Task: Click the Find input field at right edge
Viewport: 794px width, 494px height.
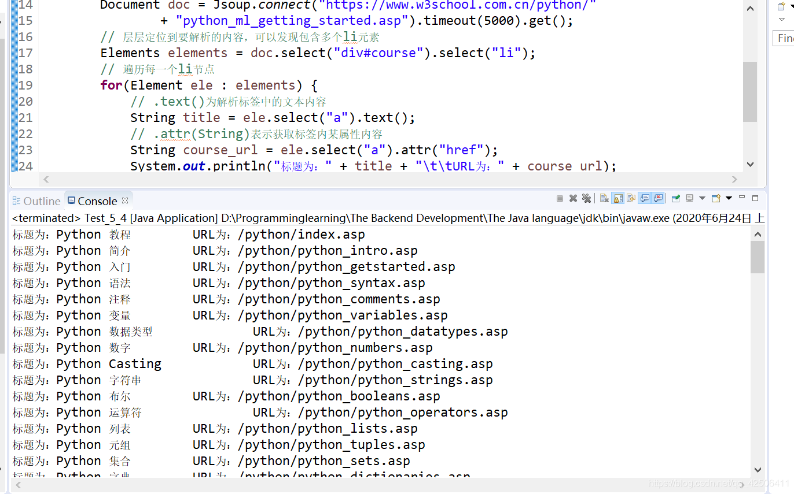Action: click(x=784, y=38)
